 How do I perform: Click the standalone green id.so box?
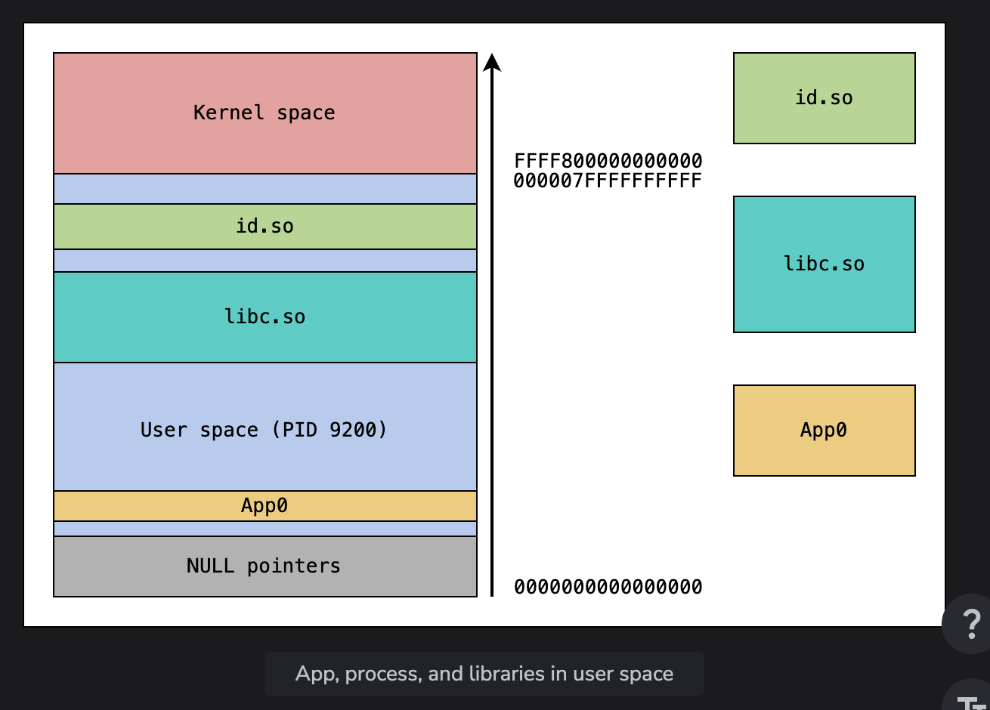pos(824,98)
